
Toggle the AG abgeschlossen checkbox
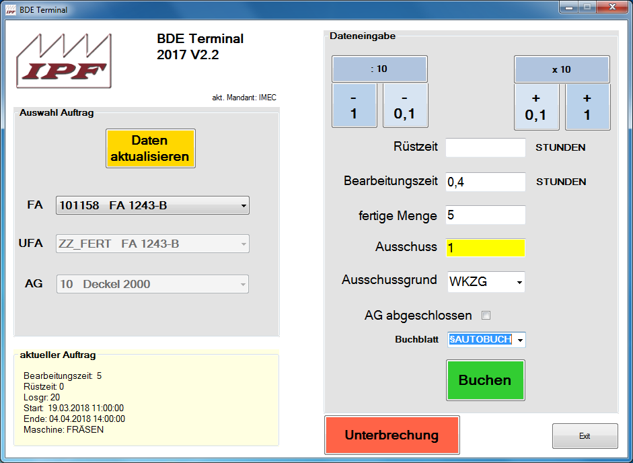[486, 316]
